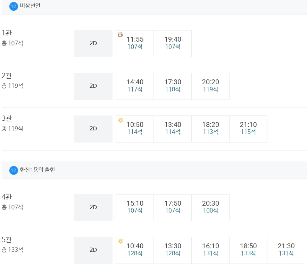
Task: Select the 17:30 showing in hall 2
Action: click(x=173, y=86)
